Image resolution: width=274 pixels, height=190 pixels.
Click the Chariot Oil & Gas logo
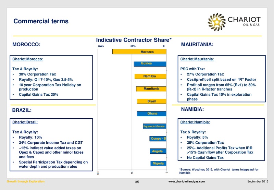pyautogui.click(x=234, y=22)
